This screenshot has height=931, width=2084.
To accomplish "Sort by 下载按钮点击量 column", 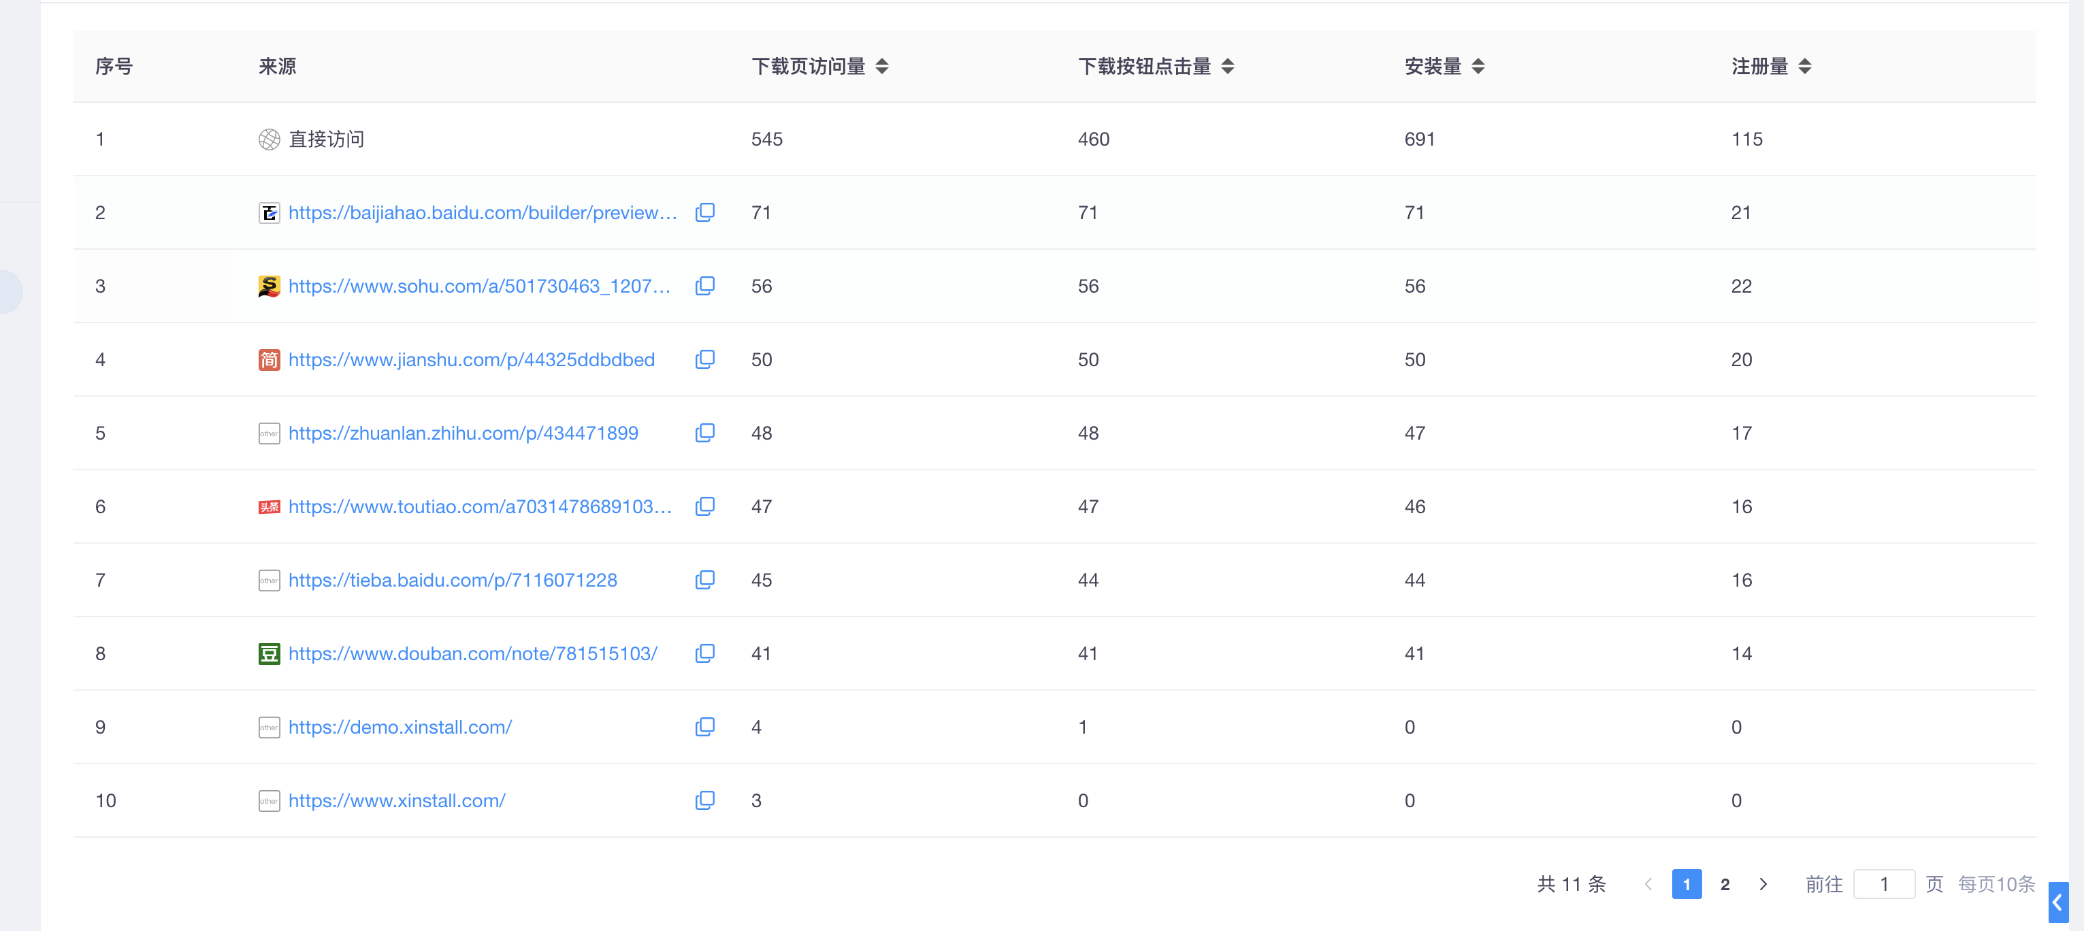I will pyautogui.click(x=1227, y=66).
